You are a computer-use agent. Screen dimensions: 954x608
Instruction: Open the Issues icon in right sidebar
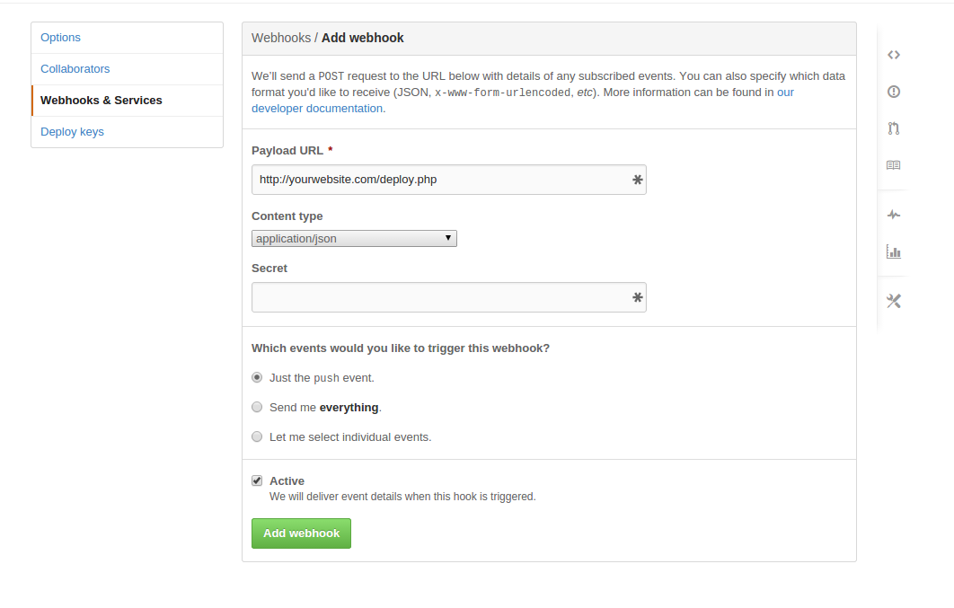(893, 92)
